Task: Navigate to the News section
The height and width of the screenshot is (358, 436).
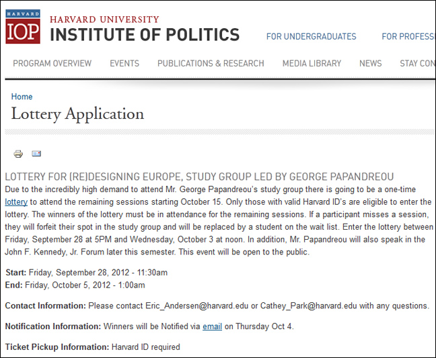Action: point(370,64)
